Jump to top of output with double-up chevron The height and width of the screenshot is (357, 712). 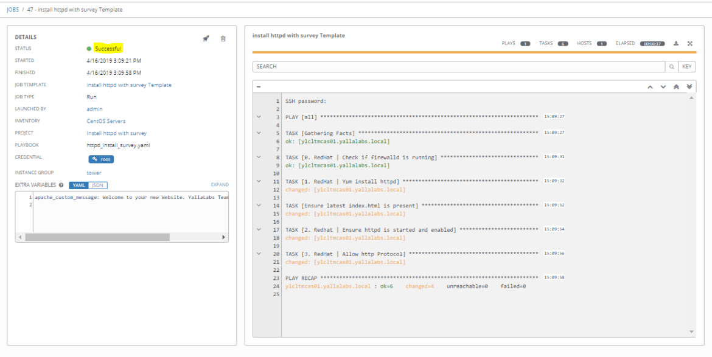point(676,86)
